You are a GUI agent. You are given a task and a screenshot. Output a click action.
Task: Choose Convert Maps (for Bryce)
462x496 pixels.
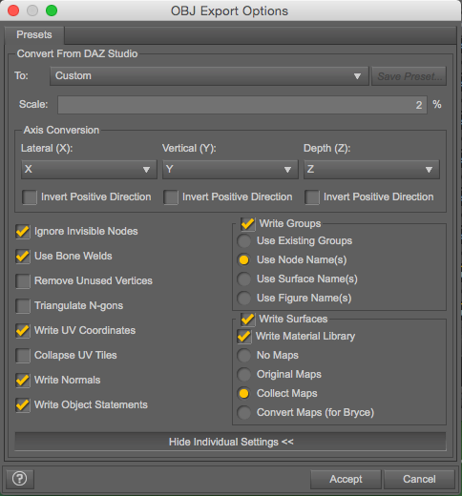coord(244,413)
